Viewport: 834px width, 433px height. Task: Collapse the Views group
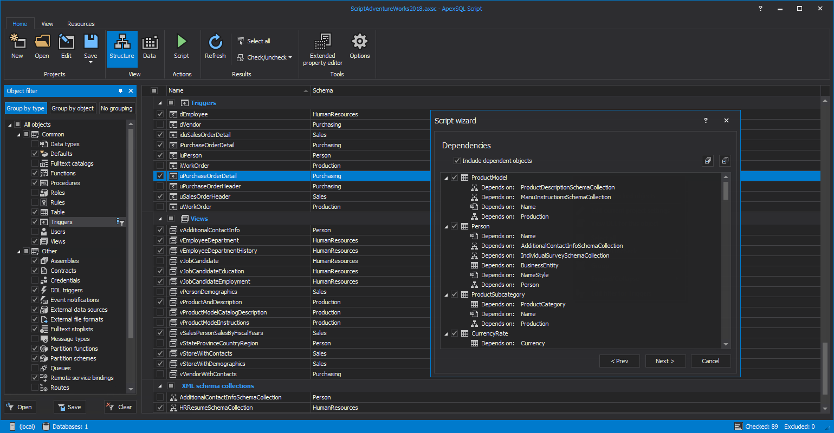(160, 219)
